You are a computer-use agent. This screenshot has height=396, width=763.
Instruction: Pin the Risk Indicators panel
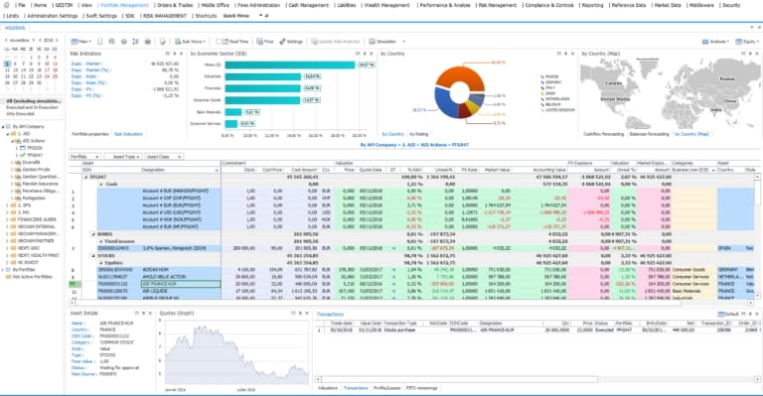point(175,54)
